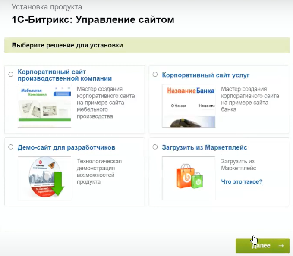Pick the Загрузить из Маркетплейс radio button
This screenshot has width=293, height=256.
tap(155, 147)
